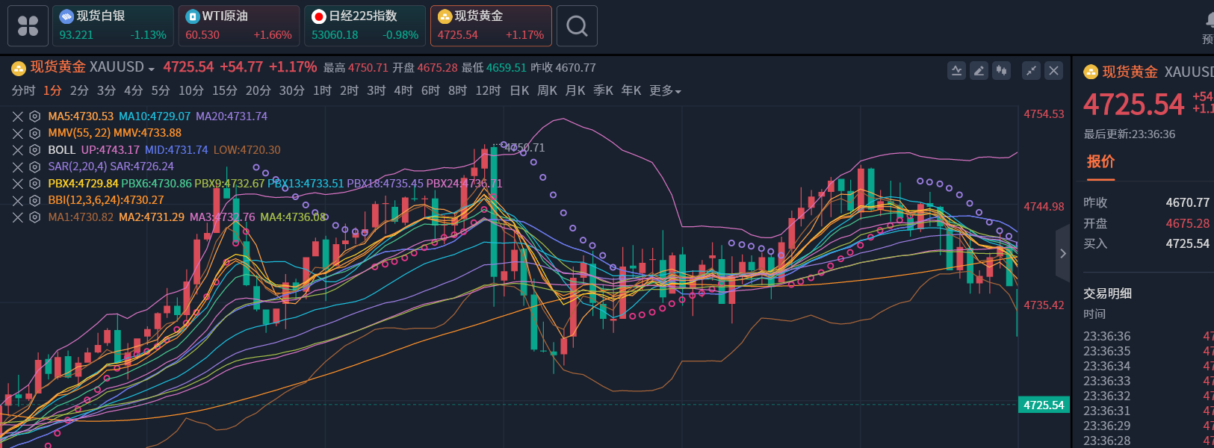Open the 现货白银 quote card

pyautogui.click(x=113, y=26)
